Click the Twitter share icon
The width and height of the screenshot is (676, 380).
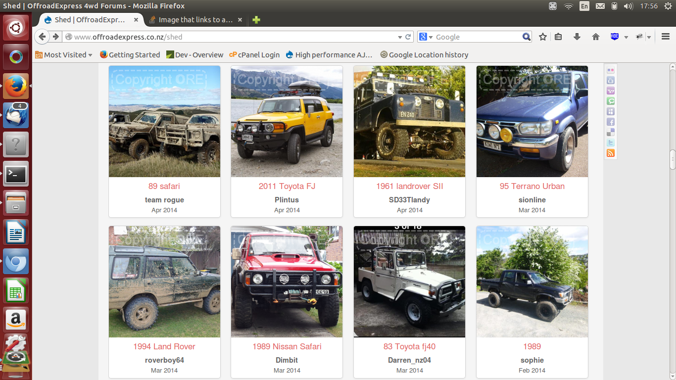(x=611, y=142)
